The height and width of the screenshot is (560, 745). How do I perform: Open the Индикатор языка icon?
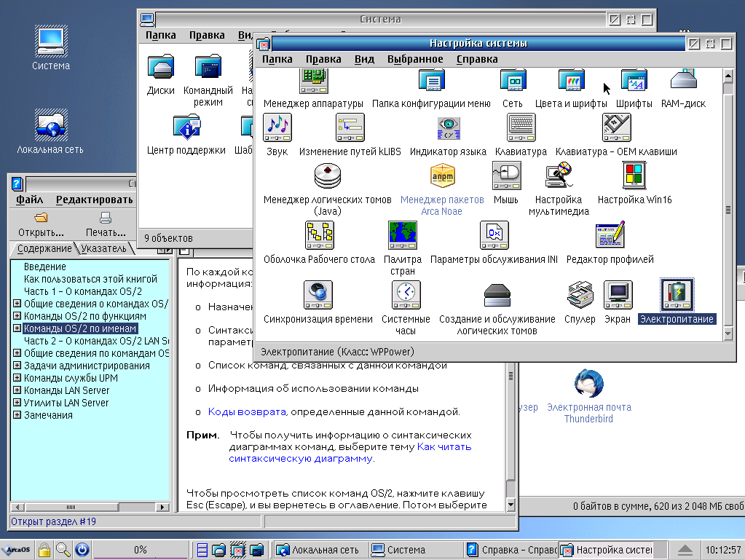click(x=448, y=127)
